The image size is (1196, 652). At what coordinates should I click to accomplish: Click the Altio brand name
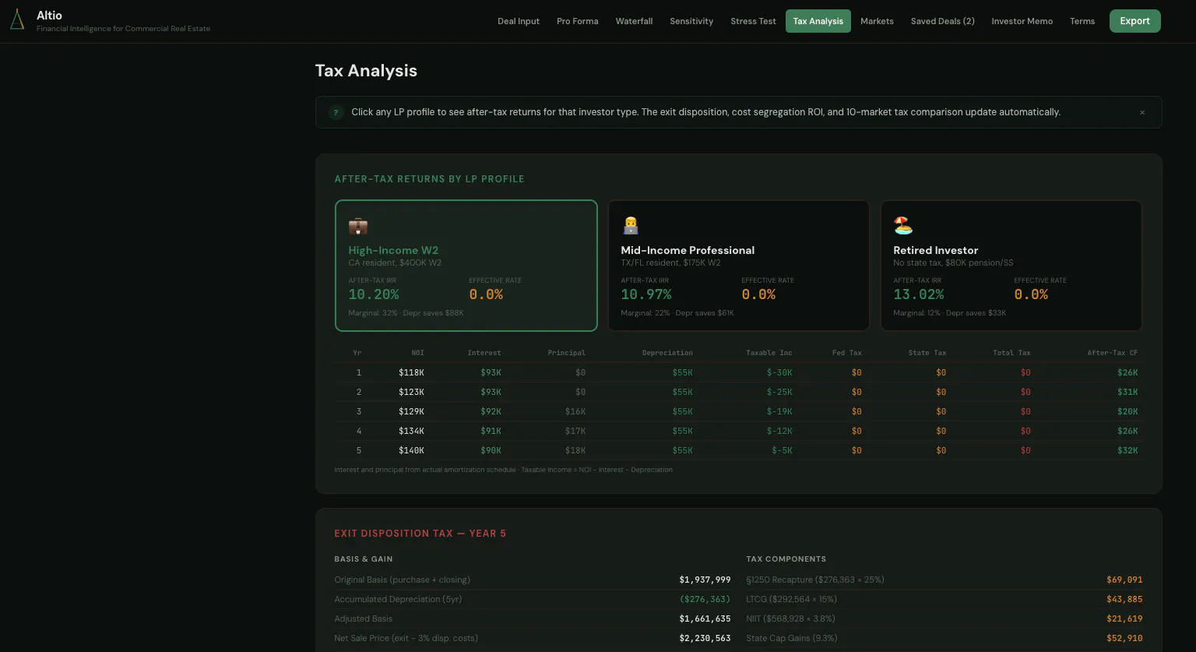click(x=49, y=16)
